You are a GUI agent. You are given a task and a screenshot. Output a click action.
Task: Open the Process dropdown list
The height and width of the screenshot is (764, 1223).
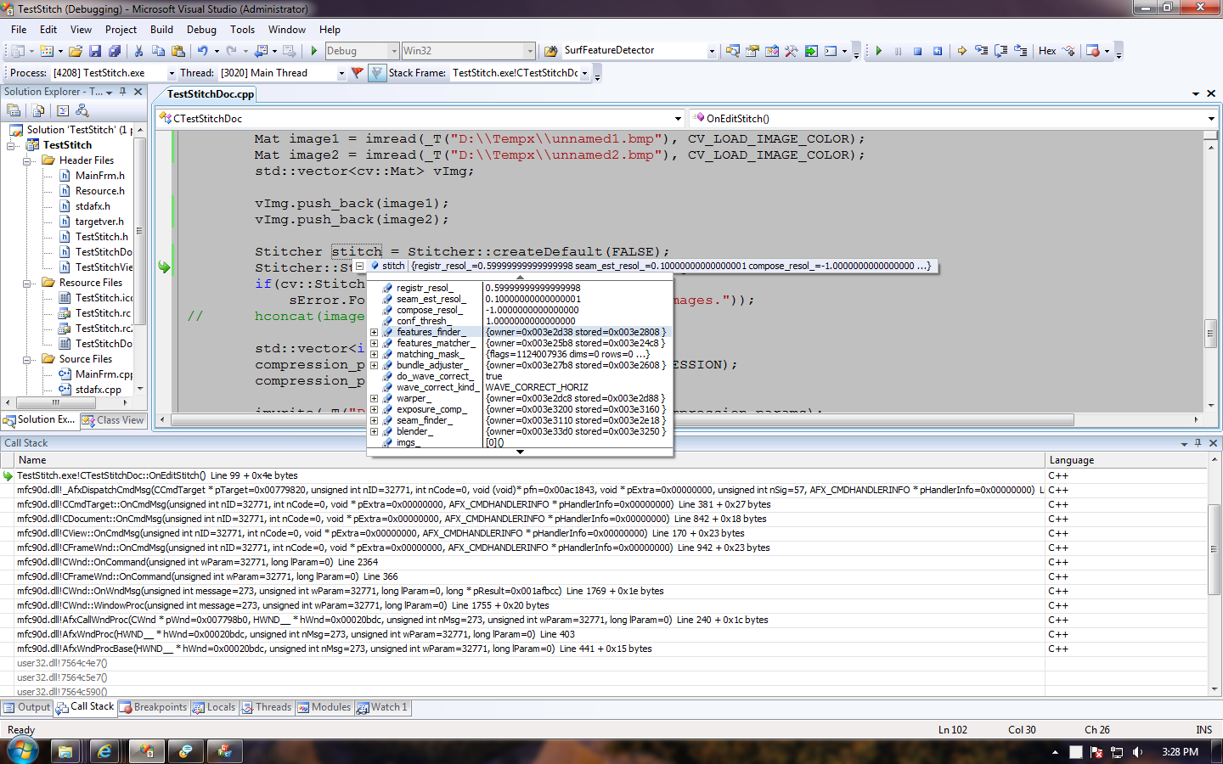(x=172, y=73)
